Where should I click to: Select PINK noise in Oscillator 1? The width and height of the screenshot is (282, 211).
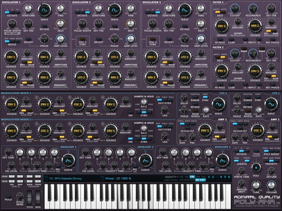click(x=12, y=41)
